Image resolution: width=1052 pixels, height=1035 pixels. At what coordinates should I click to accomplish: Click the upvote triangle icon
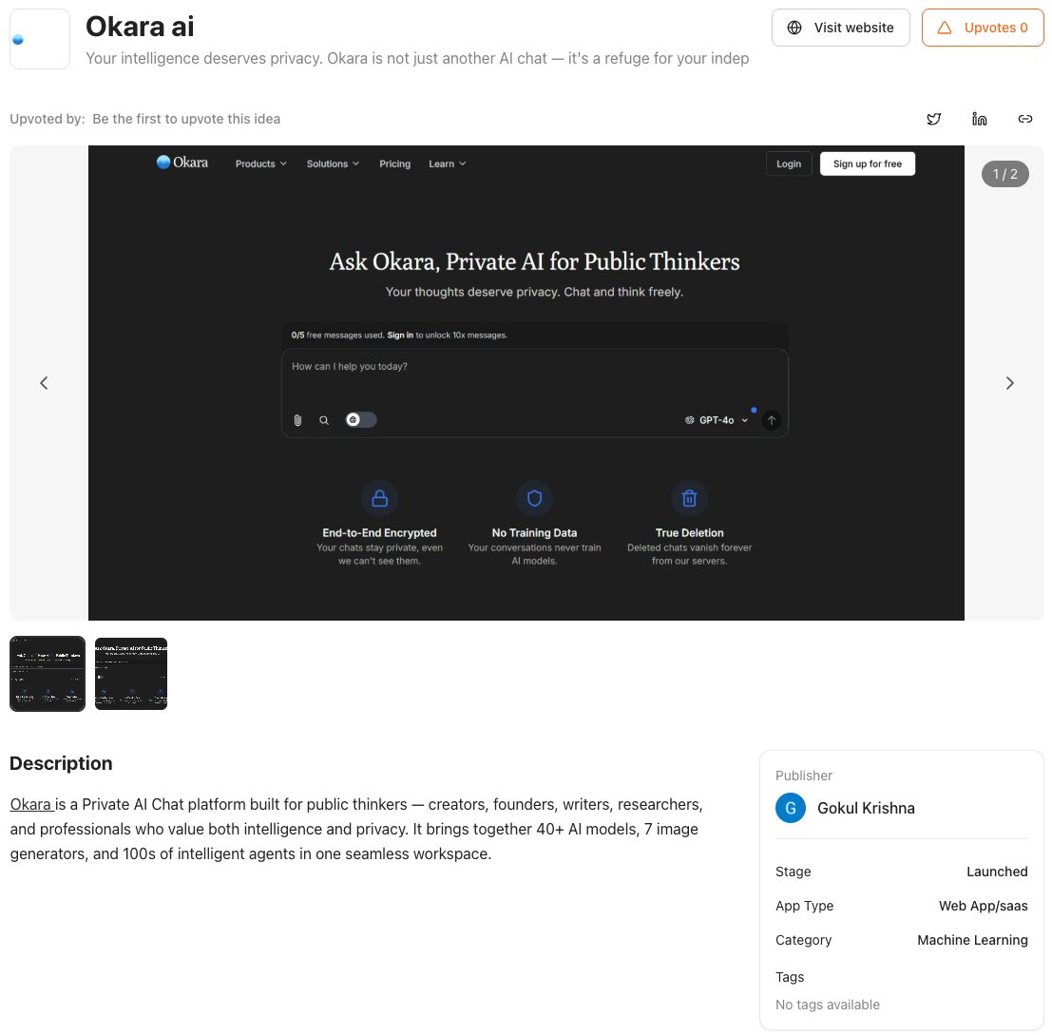[x=944, y=28]
